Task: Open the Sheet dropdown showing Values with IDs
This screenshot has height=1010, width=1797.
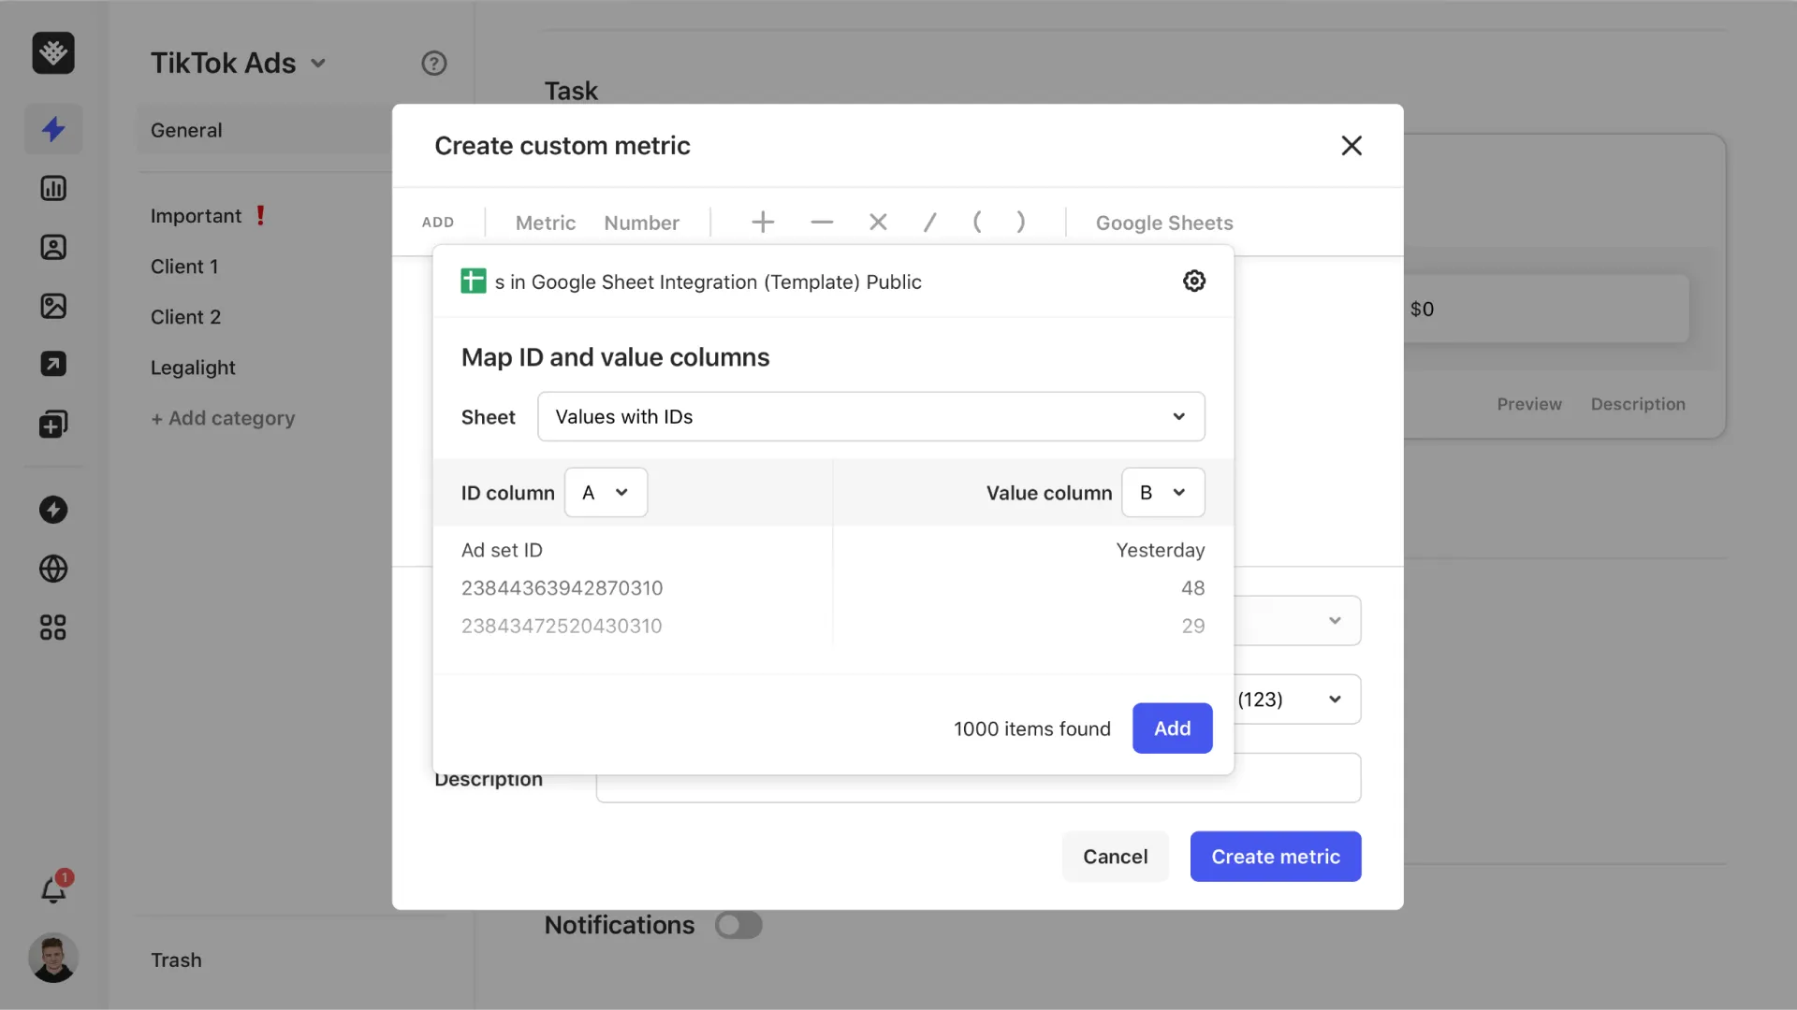Action: pos(870,416)
